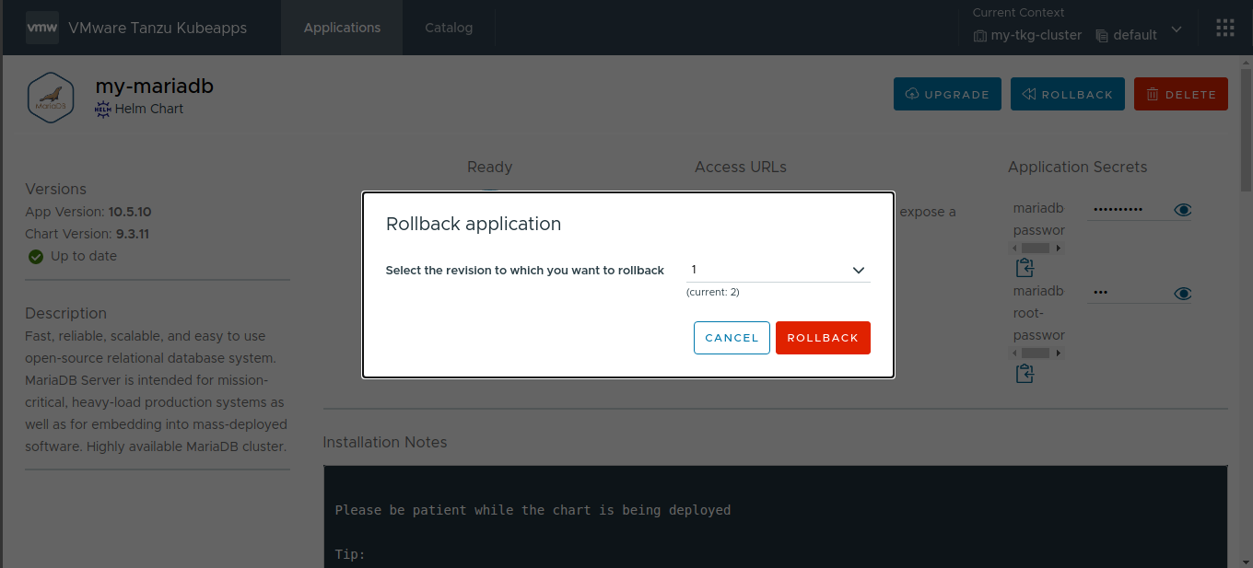
Task: Click the Helm Chart icon next to my-mariadb
Action: [101, 109]
